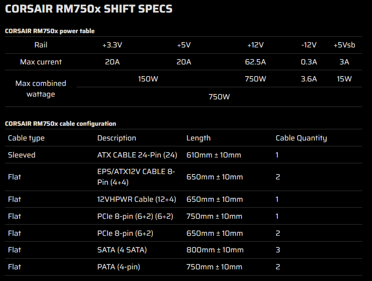Select the 62.5A max current value
The height and width of the screenshot is (281, 372).
[x=255, y=62]
